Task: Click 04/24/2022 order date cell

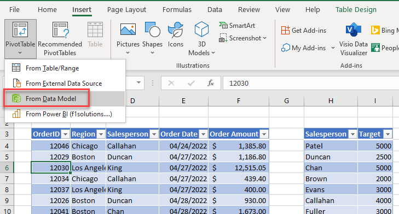Action: point(183,146)
